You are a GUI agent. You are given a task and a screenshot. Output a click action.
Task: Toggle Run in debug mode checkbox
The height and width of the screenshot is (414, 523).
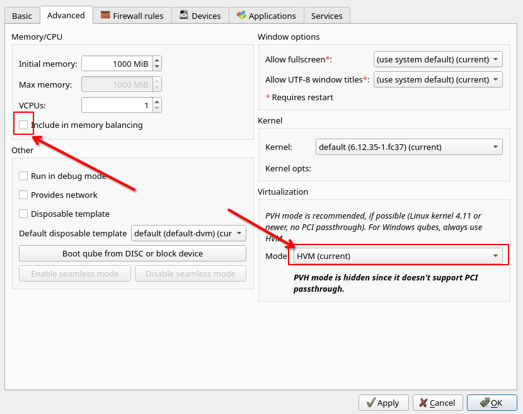pos(23,176)
